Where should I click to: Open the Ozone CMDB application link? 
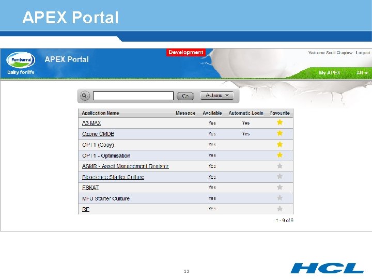pyautogui.click(x=98, y=134)
